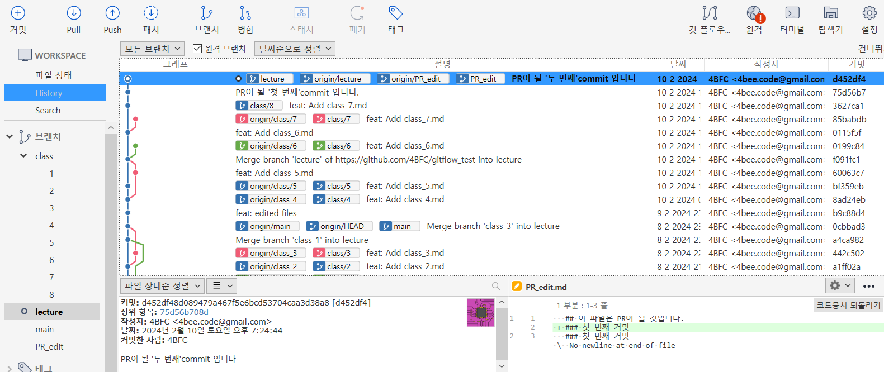Open Settings (설정) toolbar icon
The height and width of the screenshot is (372, 884).
[869, 13]
